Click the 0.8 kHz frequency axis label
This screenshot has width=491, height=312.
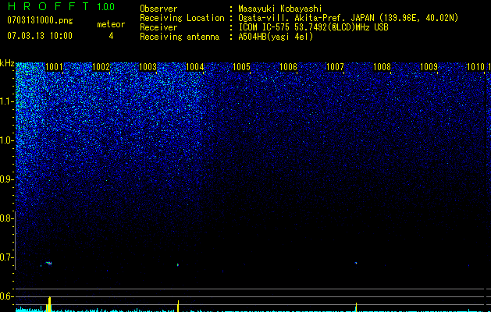[x=6, y=218]
